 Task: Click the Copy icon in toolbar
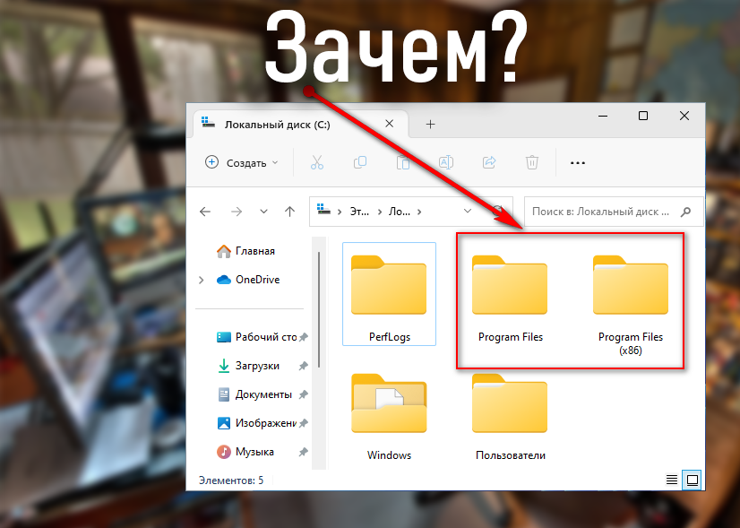(x=360, y=162)
